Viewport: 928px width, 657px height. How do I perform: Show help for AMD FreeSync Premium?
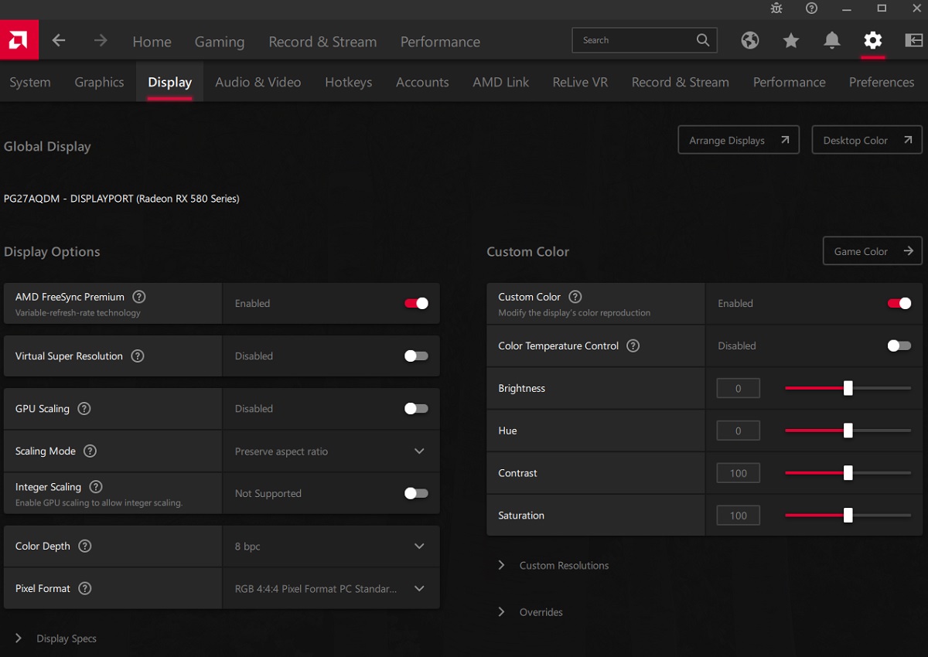[x=139, y=297]
